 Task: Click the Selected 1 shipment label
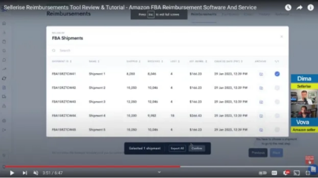pyautogui.click(x=145, y=148)
